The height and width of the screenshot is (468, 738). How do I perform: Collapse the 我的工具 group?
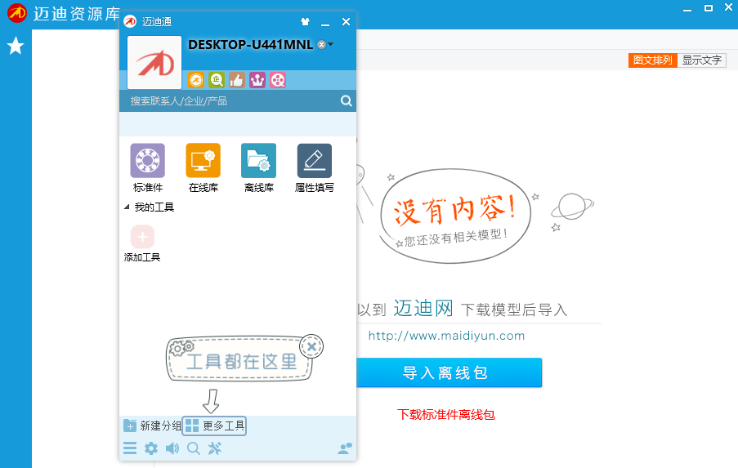tap(127, 207)
